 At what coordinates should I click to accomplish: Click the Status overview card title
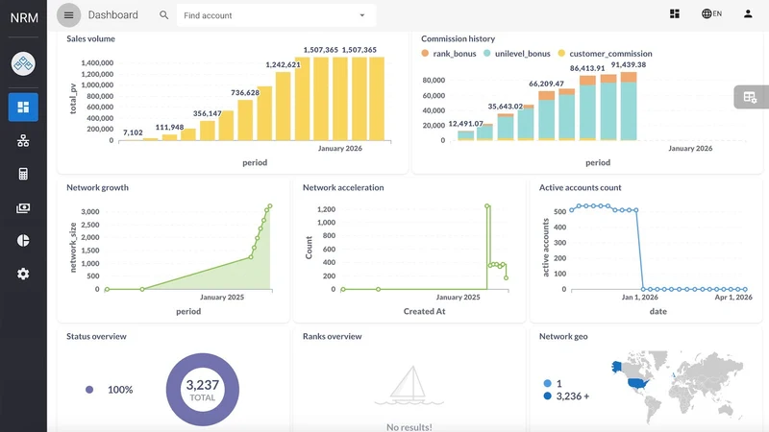[x=97, y=337]
